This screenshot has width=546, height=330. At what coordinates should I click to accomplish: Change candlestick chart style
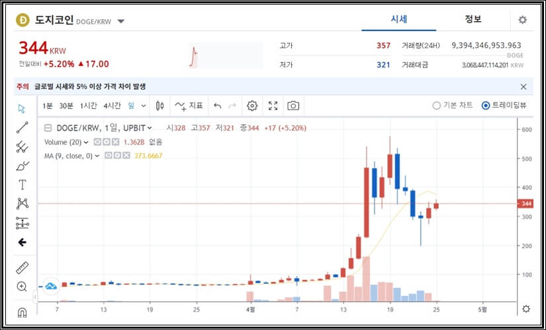tap(160, 106)
